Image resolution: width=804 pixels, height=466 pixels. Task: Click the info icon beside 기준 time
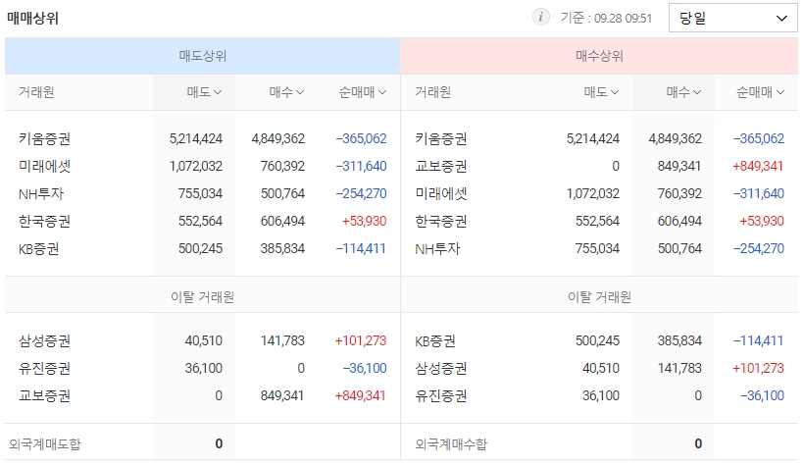(x=540, y=18)
